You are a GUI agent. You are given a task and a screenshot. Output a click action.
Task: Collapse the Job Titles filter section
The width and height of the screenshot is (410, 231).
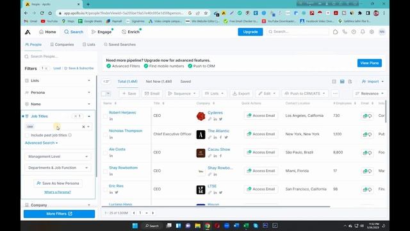89,116
